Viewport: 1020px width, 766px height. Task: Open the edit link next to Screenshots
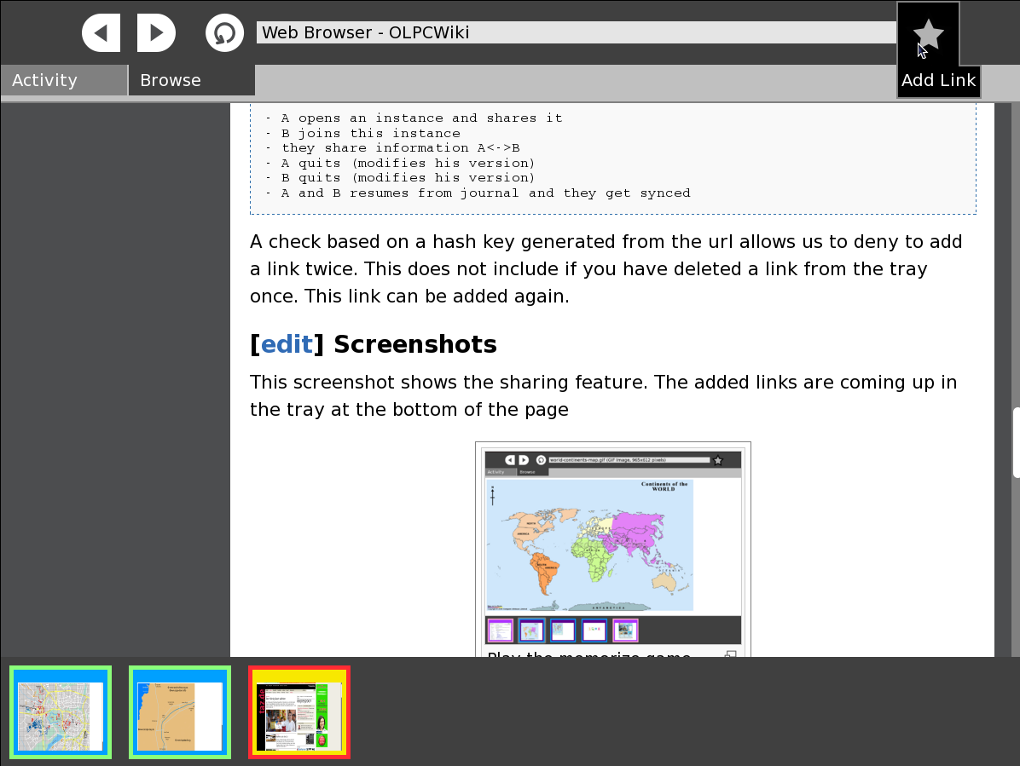tap(287, 344)
